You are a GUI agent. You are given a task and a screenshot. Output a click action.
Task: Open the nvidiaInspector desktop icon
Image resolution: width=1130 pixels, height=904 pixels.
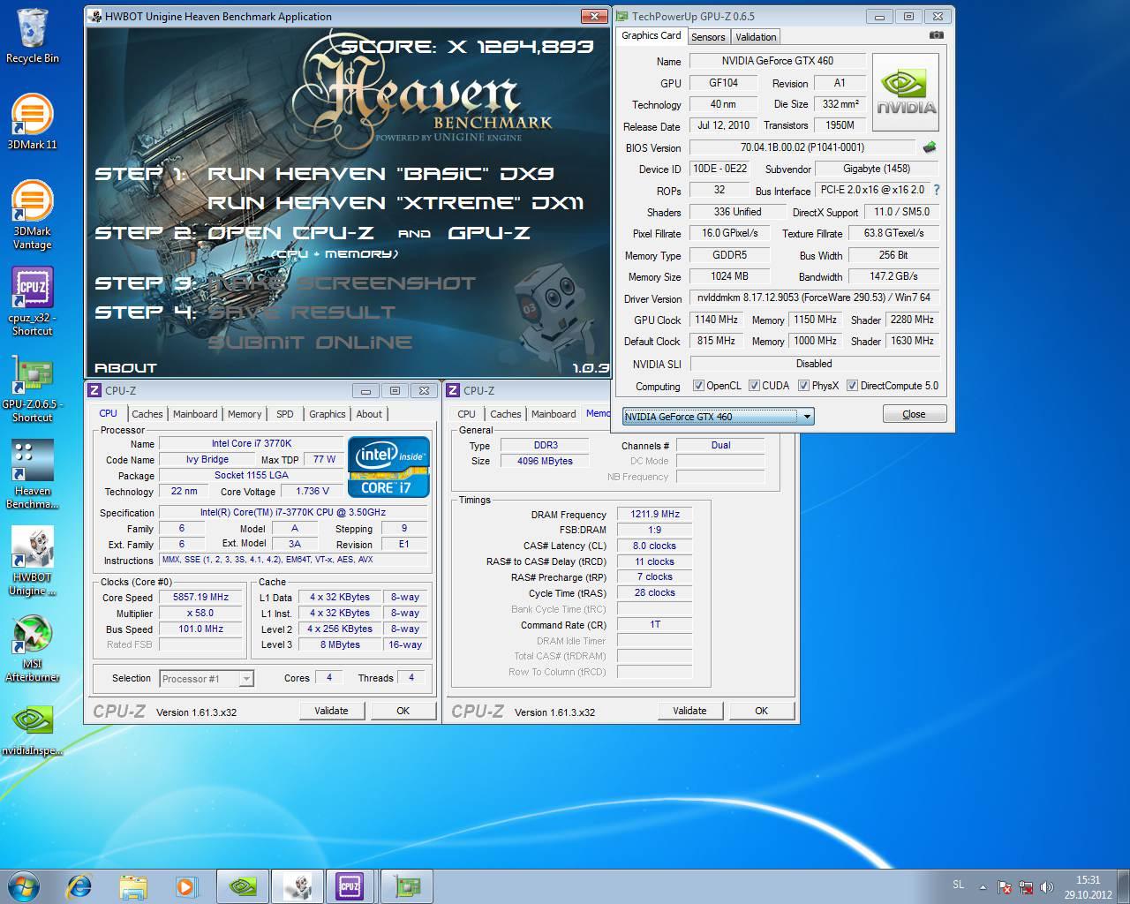coord(33,728)
